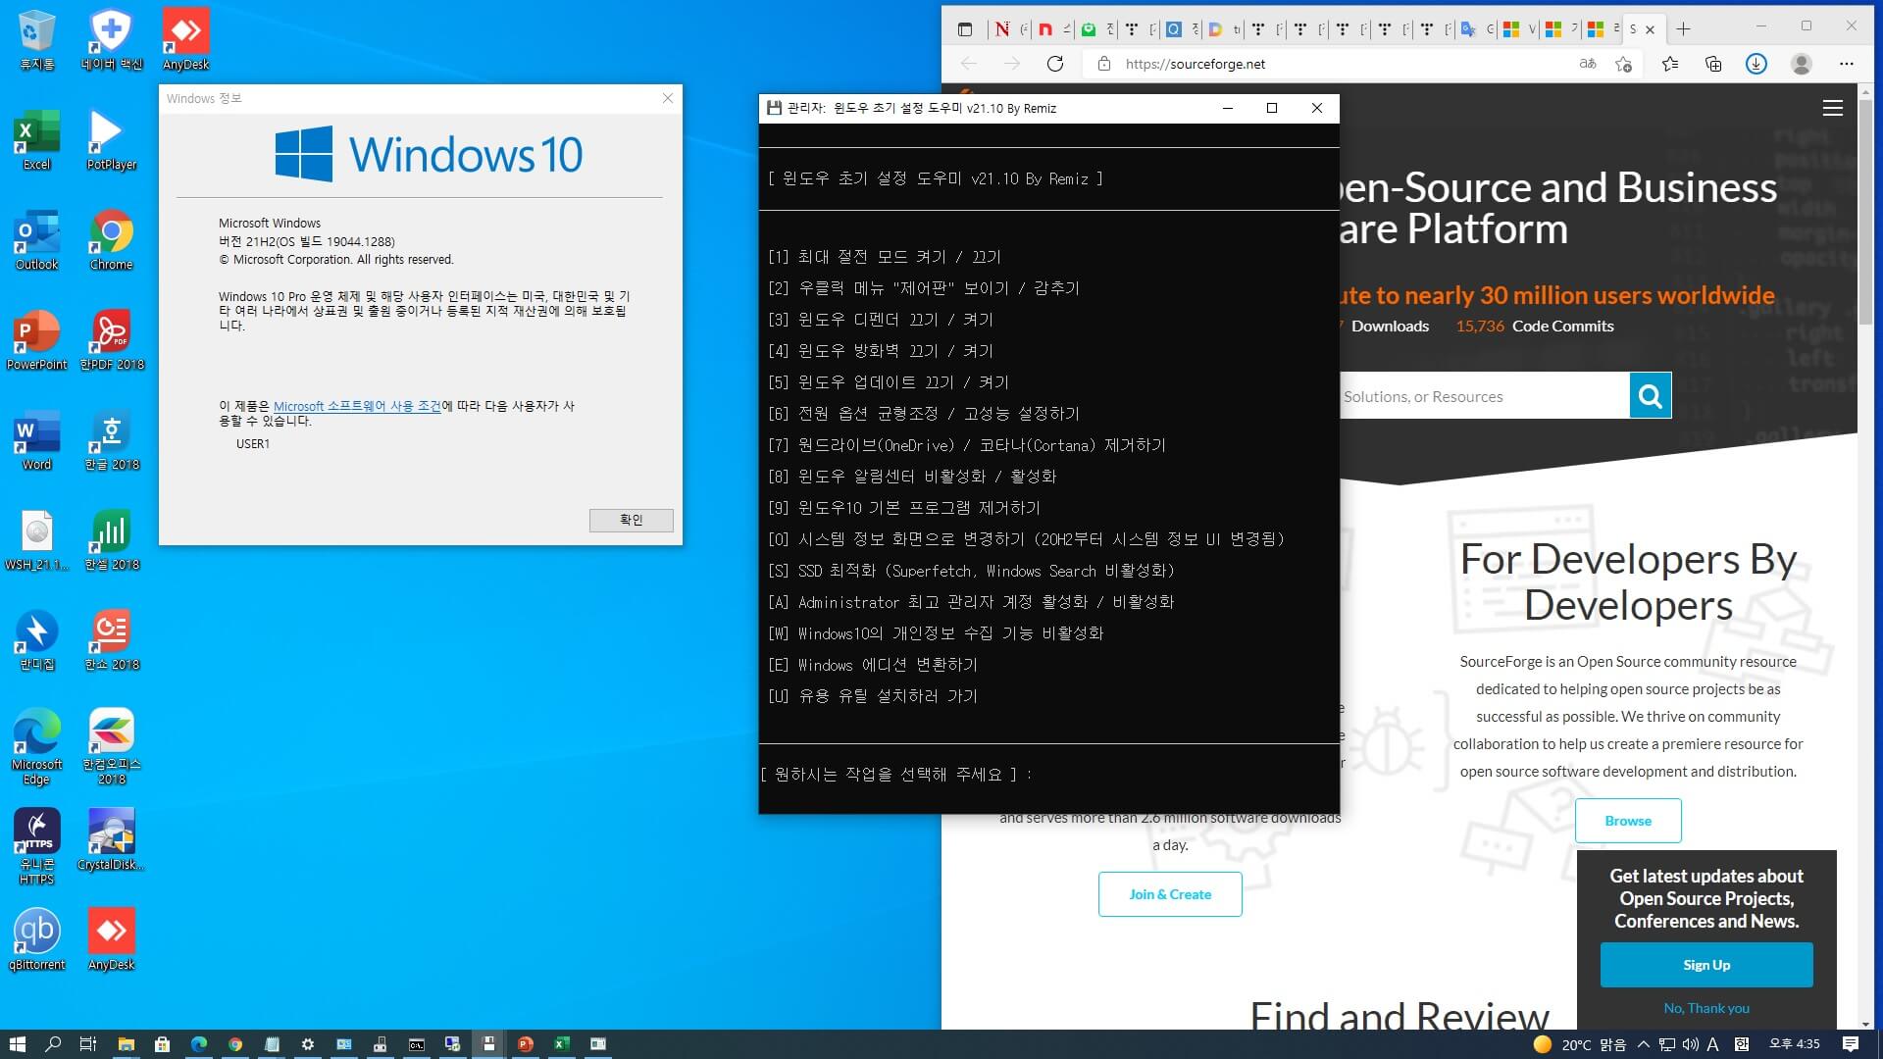Viewport: 1883px width, 1059px height.
Task: Open SourceForge hamburger menu
Action: pos(1832,109)
